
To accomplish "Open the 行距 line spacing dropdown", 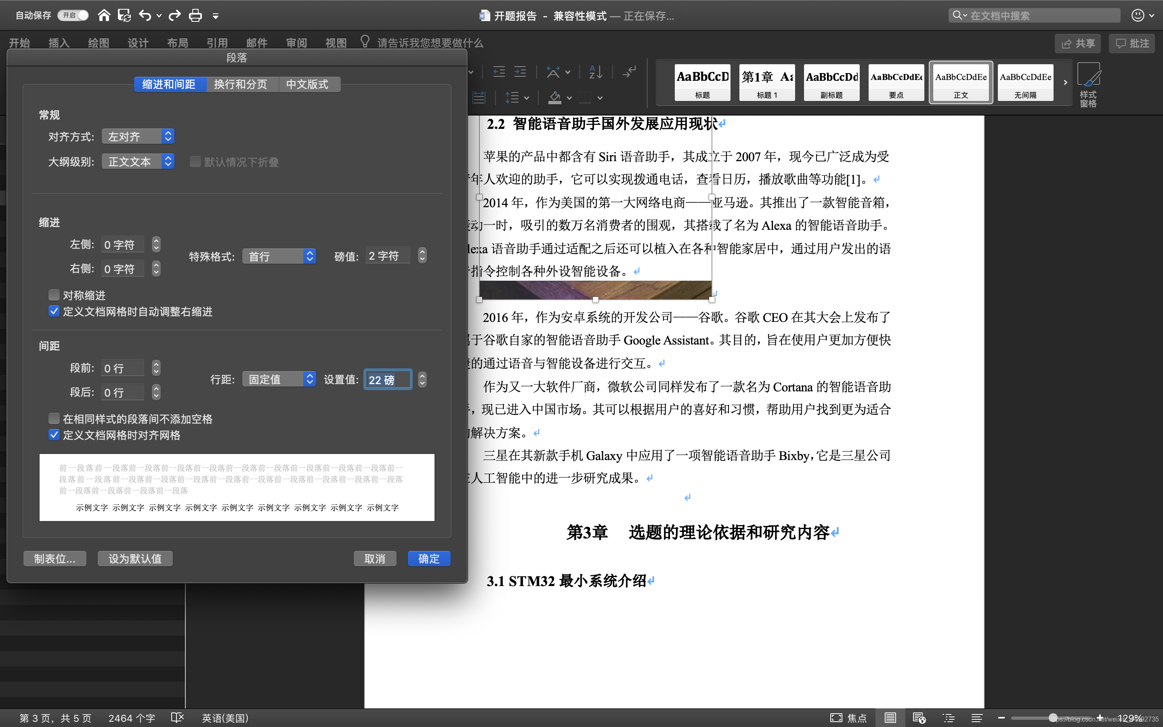I will 279,379.
